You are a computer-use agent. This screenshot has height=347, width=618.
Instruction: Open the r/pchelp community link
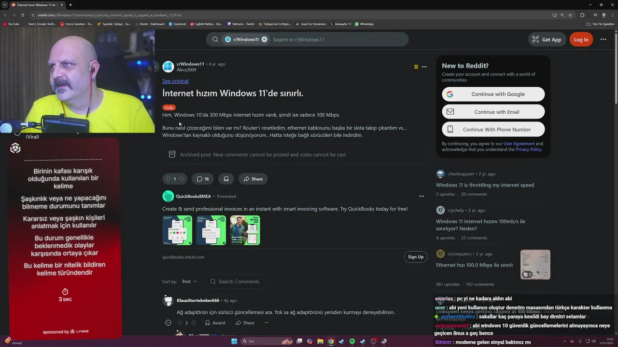click(x=455, y=210)
